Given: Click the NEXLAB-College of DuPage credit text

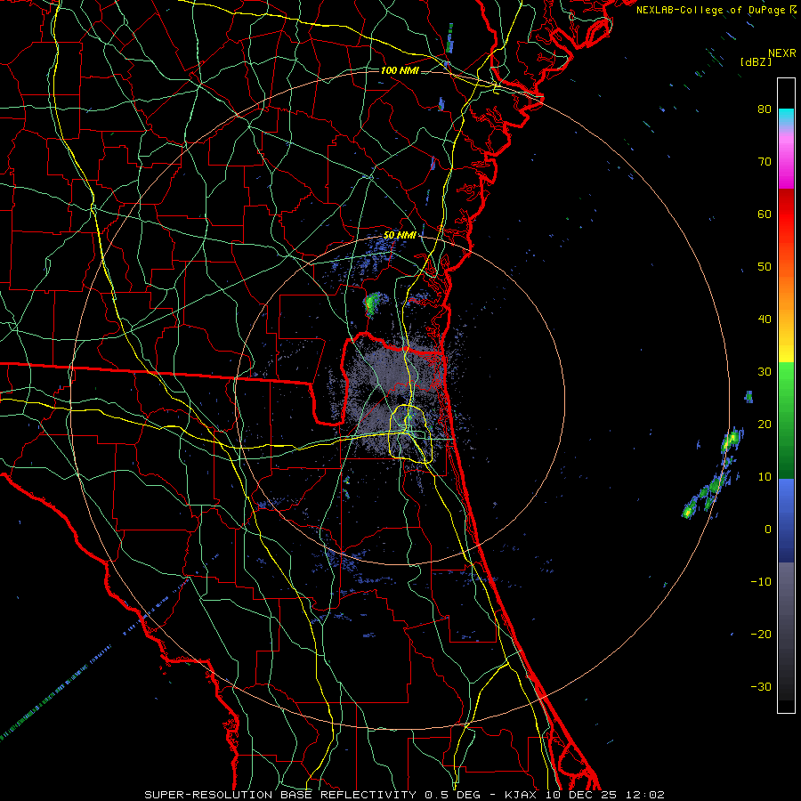Looking at the screenshot, I should click(712, 10).
